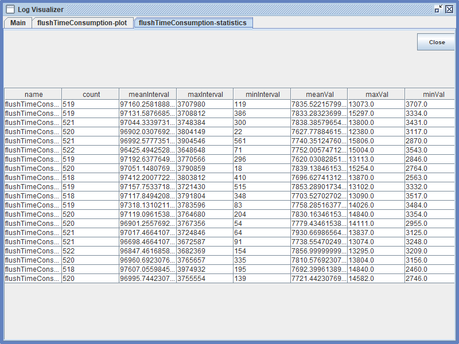
Task: Click the Log Visualizer window icon
Action: [x=10, y=9]
